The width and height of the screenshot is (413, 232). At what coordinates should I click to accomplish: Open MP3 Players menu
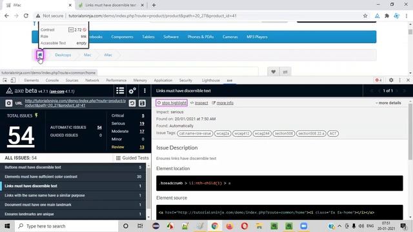257,37
